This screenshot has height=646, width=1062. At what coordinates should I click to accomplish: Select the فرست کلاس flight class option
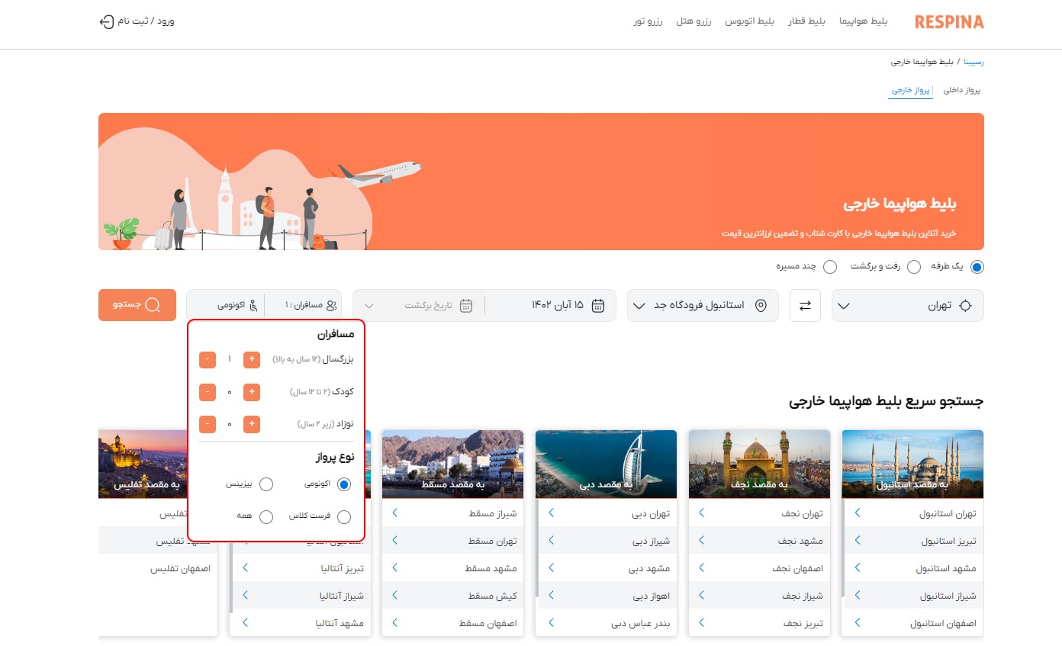[344, 516]
